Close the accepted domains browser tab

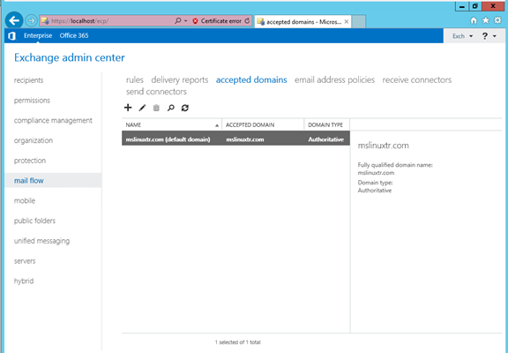click(347, 22)
